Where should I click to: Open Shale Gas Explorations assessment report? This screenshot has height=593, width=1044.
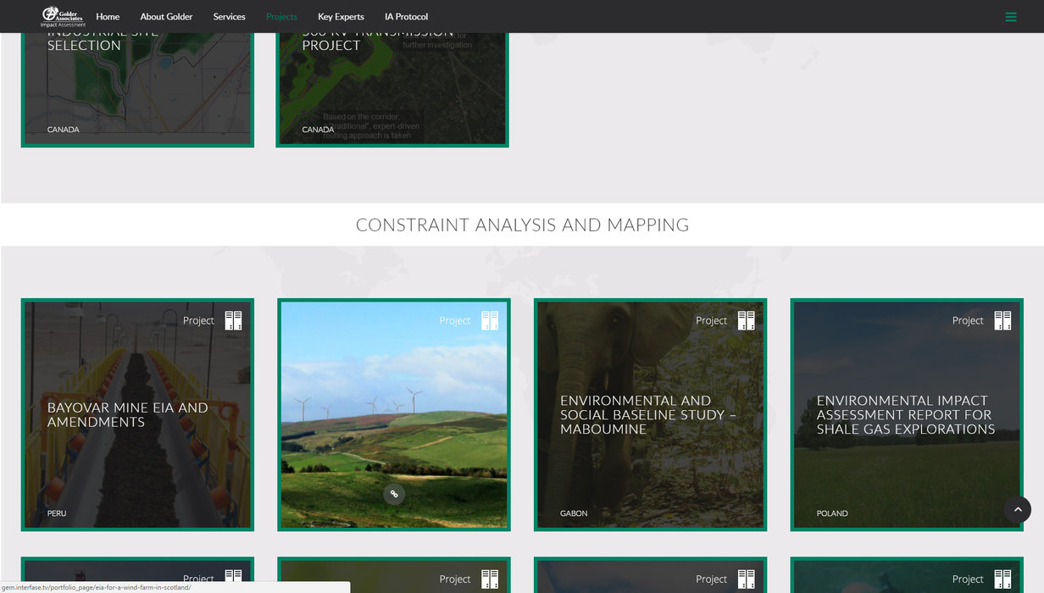(x=905, y=414)
